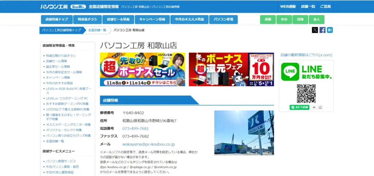Click the GoodWill logo badge

click(78, 7)
